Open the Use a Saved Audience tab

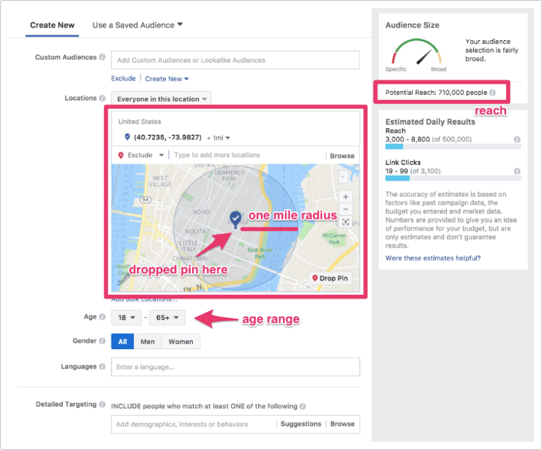pos(138,25)
